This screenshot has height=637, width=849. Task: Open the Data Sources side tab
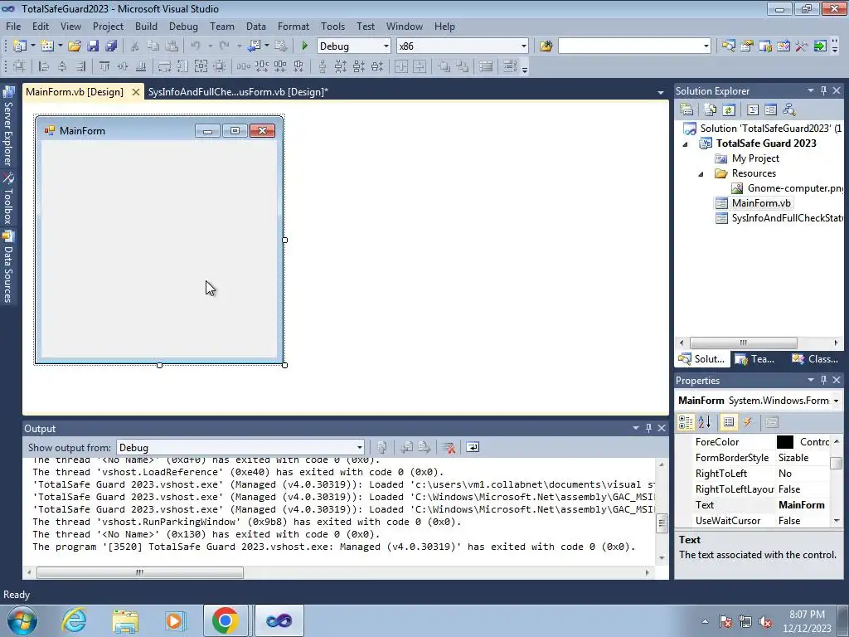pyautogui.click(x=8, y=266)
